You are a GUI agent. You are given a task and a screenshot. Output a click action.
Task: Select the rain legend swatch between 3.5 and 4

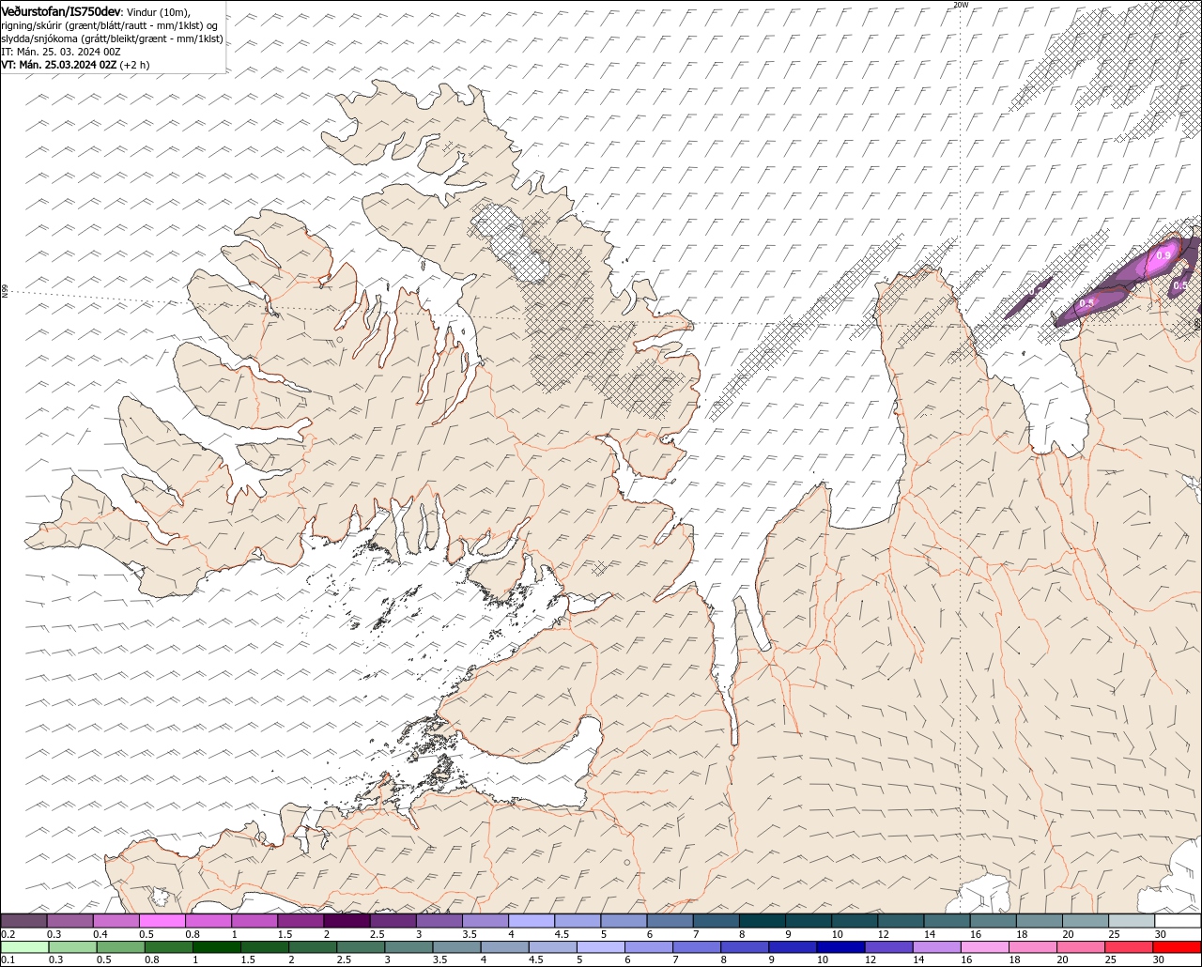(456, 947)
